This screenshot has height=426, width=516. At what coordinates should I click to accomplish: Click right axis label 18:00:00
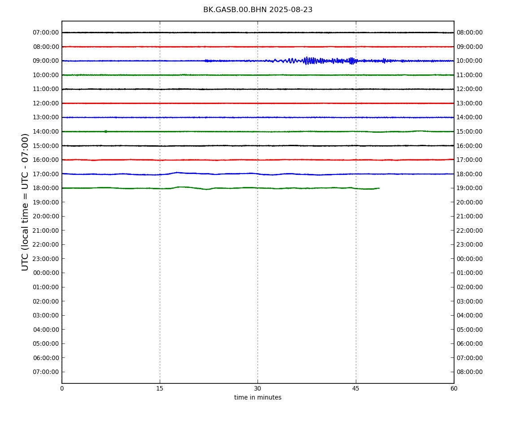click(x=470, y=174)
